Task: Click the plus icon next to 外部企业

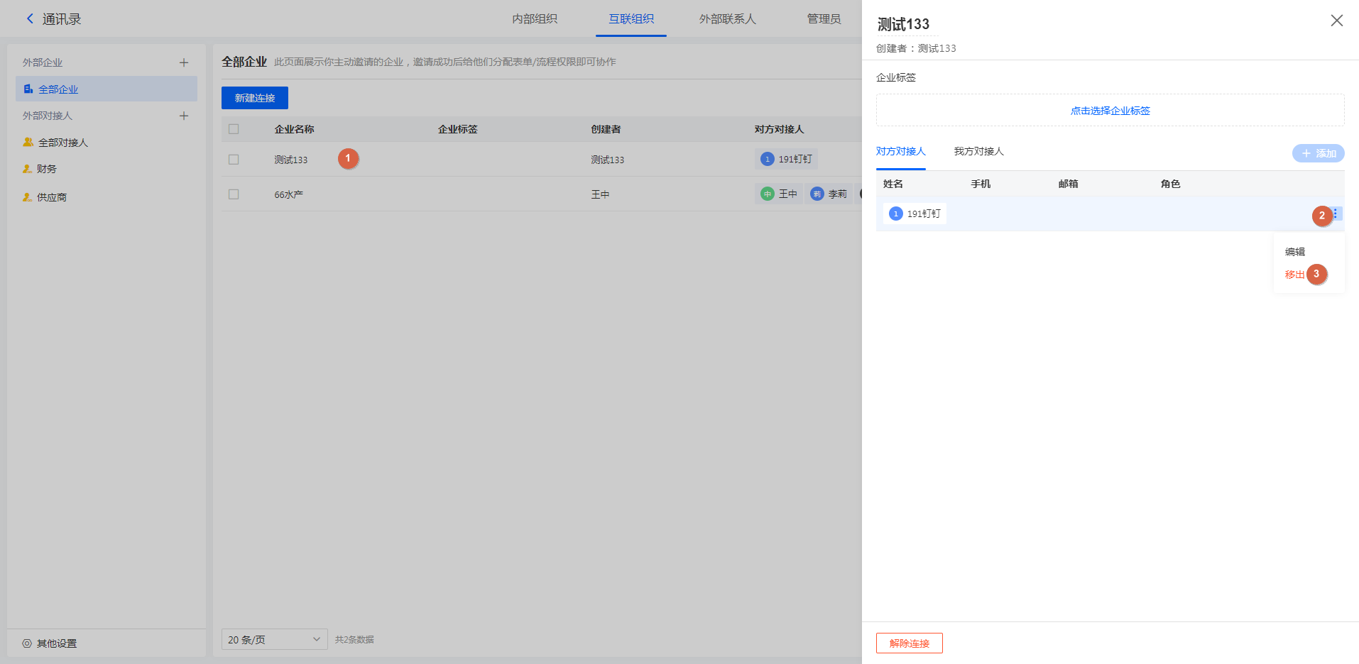Action: pyautogui.click(x=184, y=62)
